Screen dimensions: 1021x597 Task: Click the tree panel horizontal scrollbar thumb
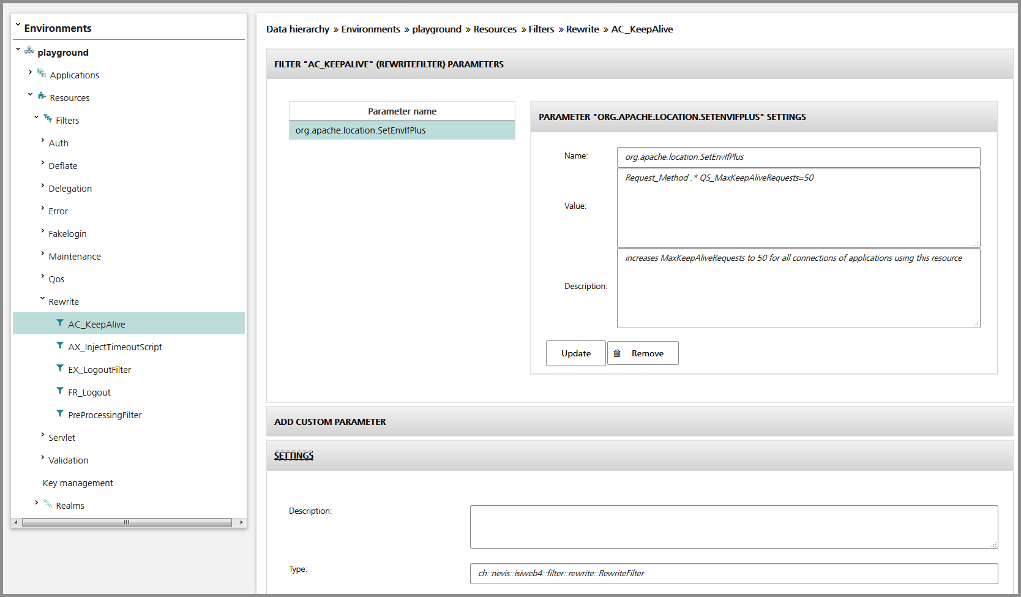127,523
